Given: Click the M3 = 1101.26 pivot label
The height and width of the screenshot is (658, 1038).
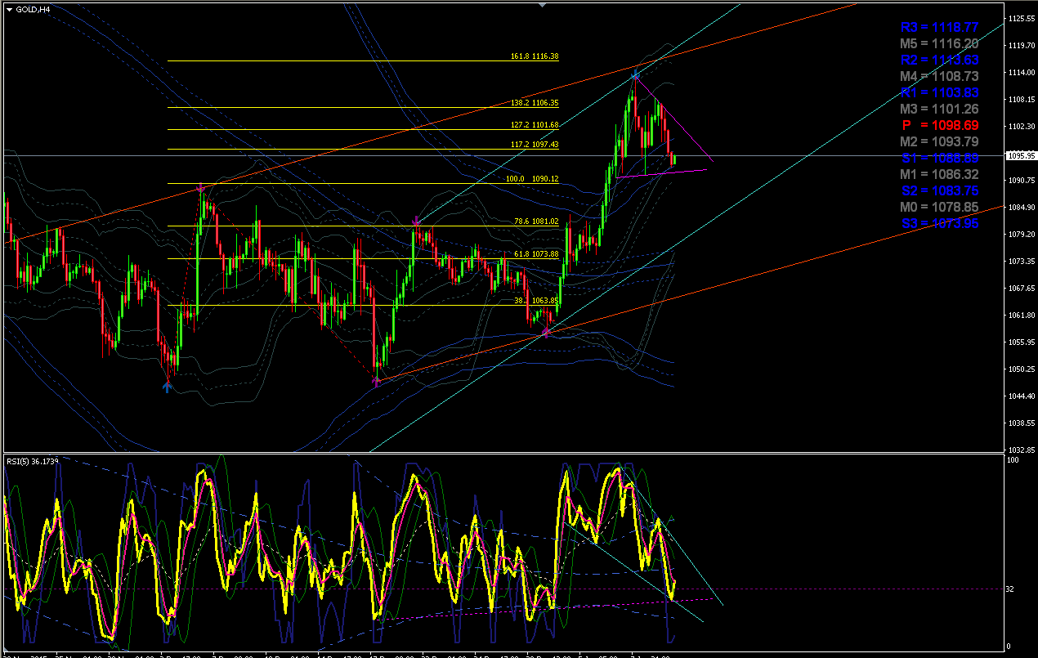Looking at the screenshot, I should [x=939, y=110].
